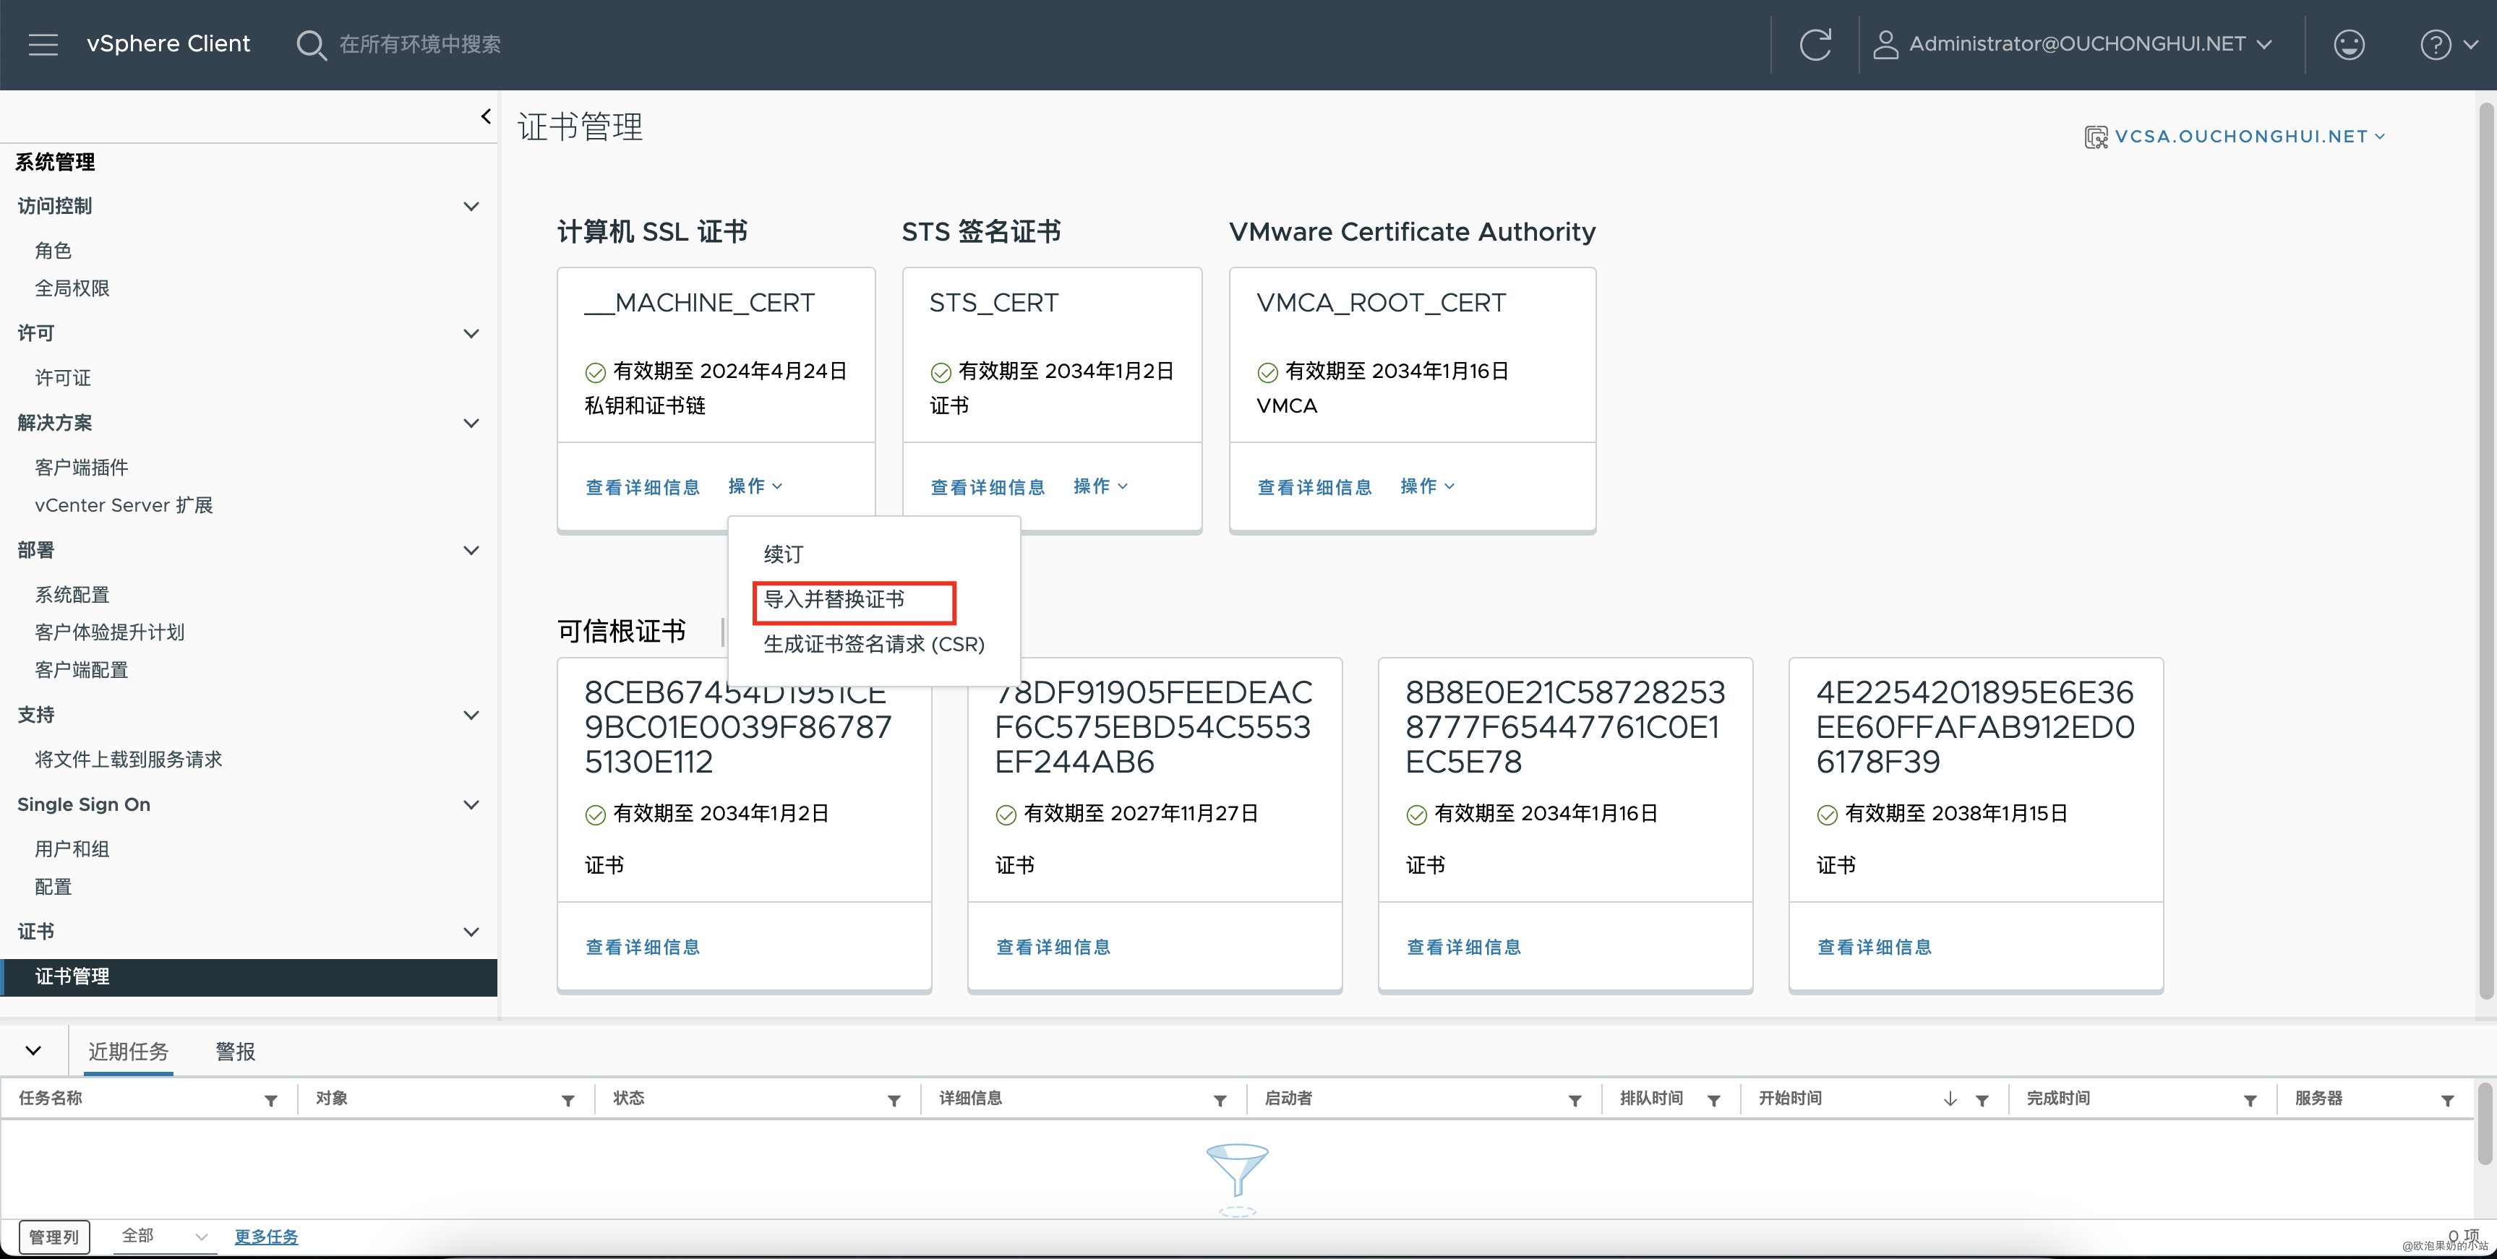This screenshot has height=1259, width=2497.
Task: Collapse the 访问控制 section
Action: (x=471, y=207)
